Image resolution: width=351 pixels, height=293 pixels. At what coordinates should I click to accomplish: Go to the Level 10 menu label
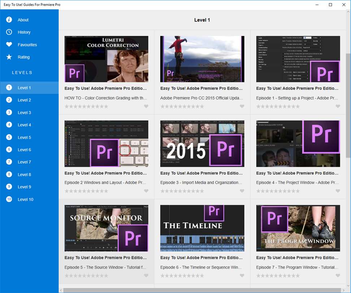[x=26, y=200]
